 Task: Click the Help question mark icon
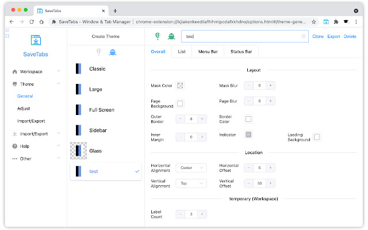[x=14, y=146]
